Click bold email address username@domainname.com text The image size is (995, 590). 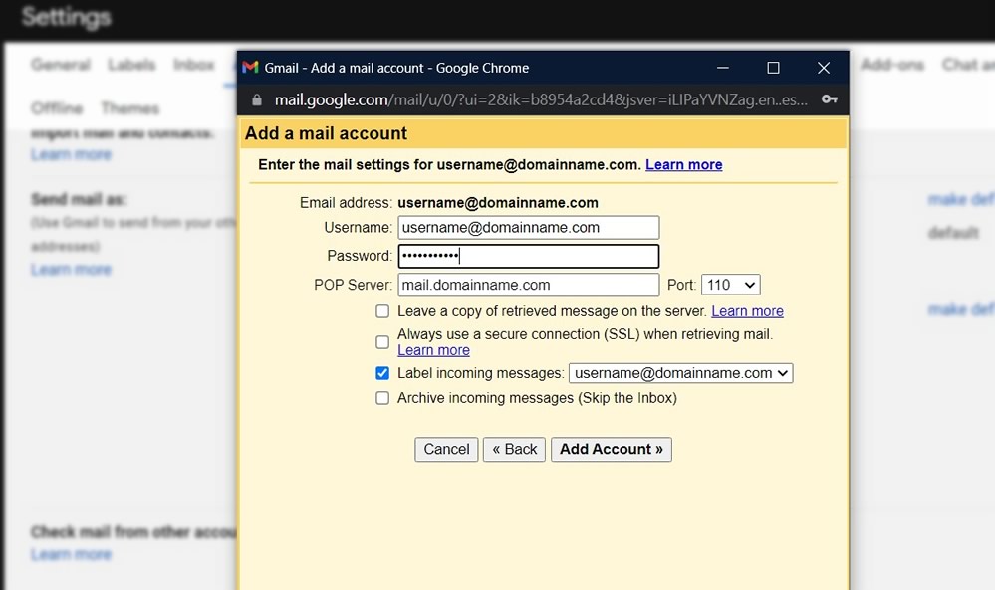[x=498, y=203]
